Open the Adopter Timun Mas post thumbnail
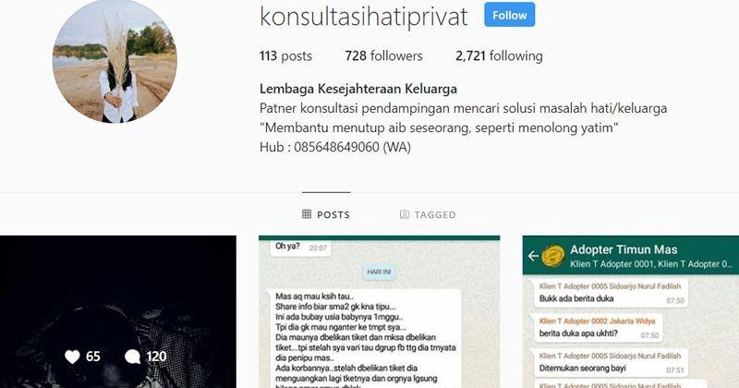 (631, 311)
